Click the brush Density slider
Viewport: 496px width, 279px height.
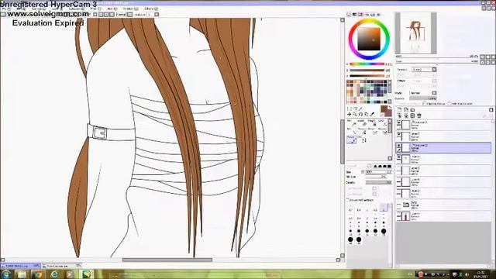coord(378,183)
